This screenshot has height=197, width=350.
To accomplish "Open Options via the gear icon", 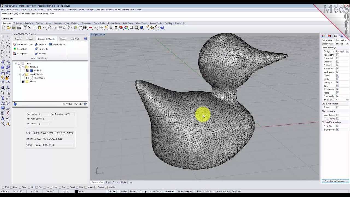I will 152,28.
